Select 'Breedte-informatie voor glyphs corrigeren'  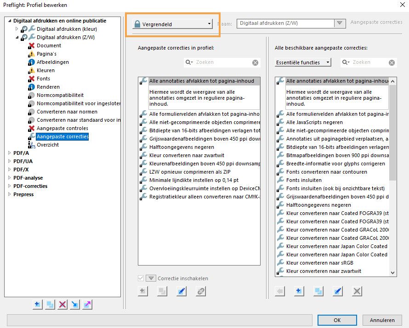point(335,164)
